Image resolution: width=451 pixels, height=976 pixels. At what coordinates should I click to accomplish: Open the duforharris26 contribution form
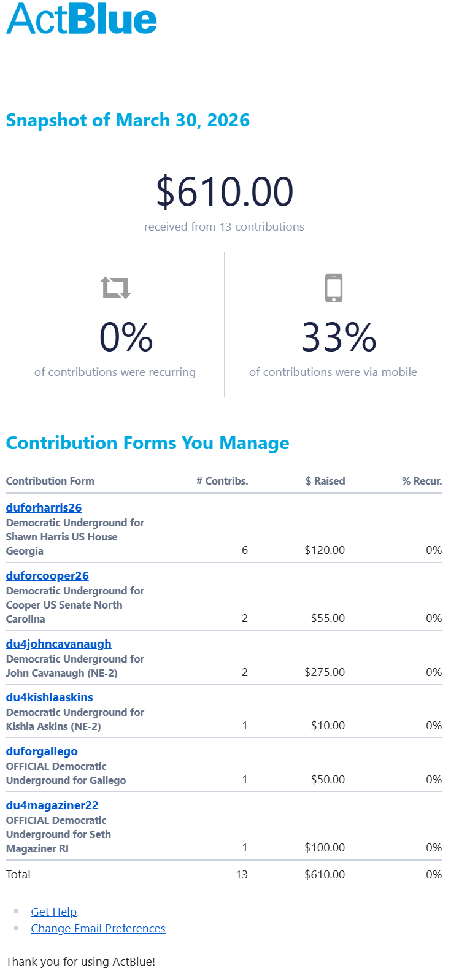[x=44, y=507]
